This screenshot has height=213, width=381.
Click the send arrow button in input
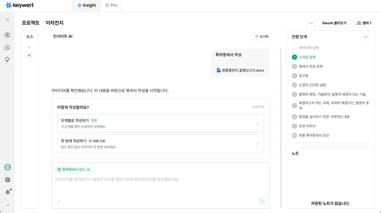tap(262, 202)
